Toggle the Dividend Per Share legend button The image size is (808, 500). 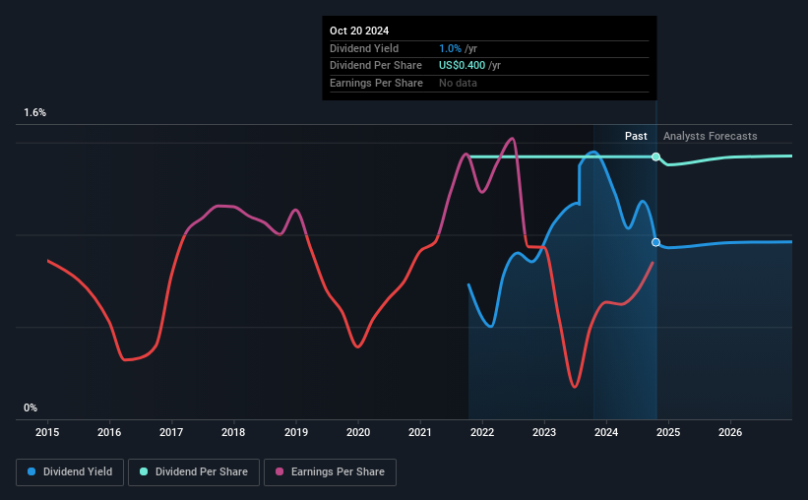[x=194, y=472]
